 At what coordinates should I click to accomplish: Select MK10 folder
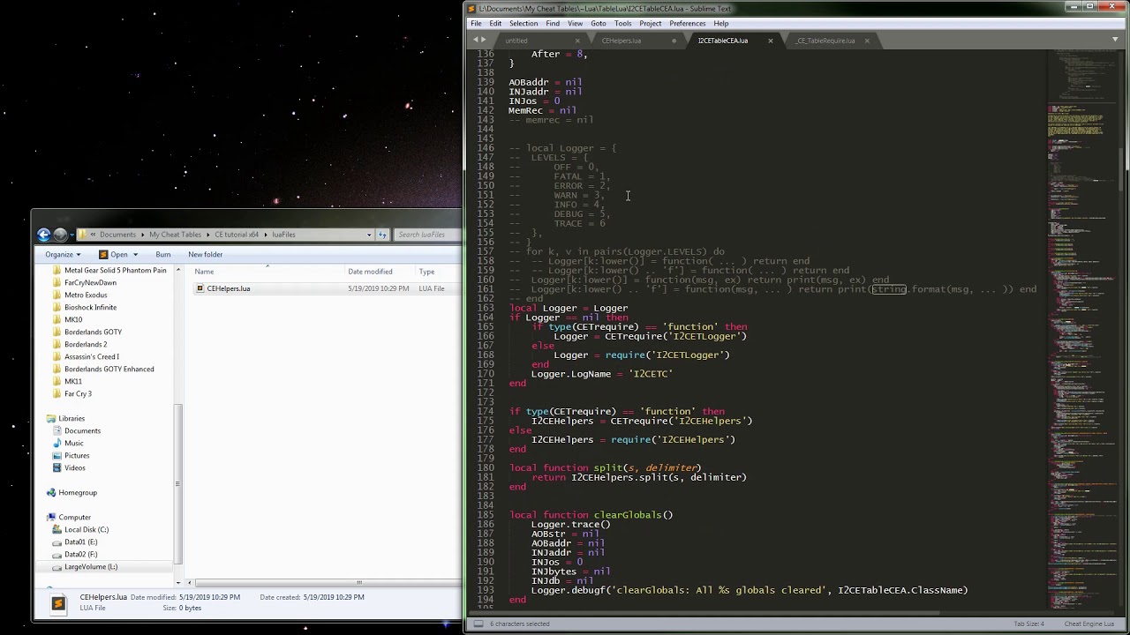[x=73, y=319]
